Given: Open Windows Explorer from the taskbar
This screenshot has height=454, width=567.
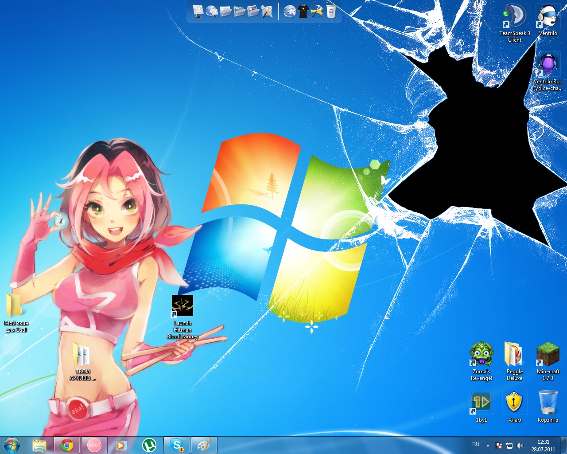Looking at the screenshot, I should (x=39, y=445).
